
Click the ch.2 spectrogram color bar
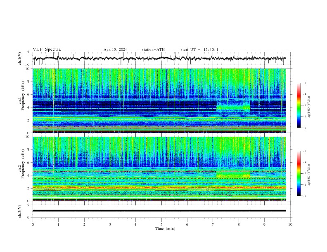pyautogui.click(x=299, y=173)
